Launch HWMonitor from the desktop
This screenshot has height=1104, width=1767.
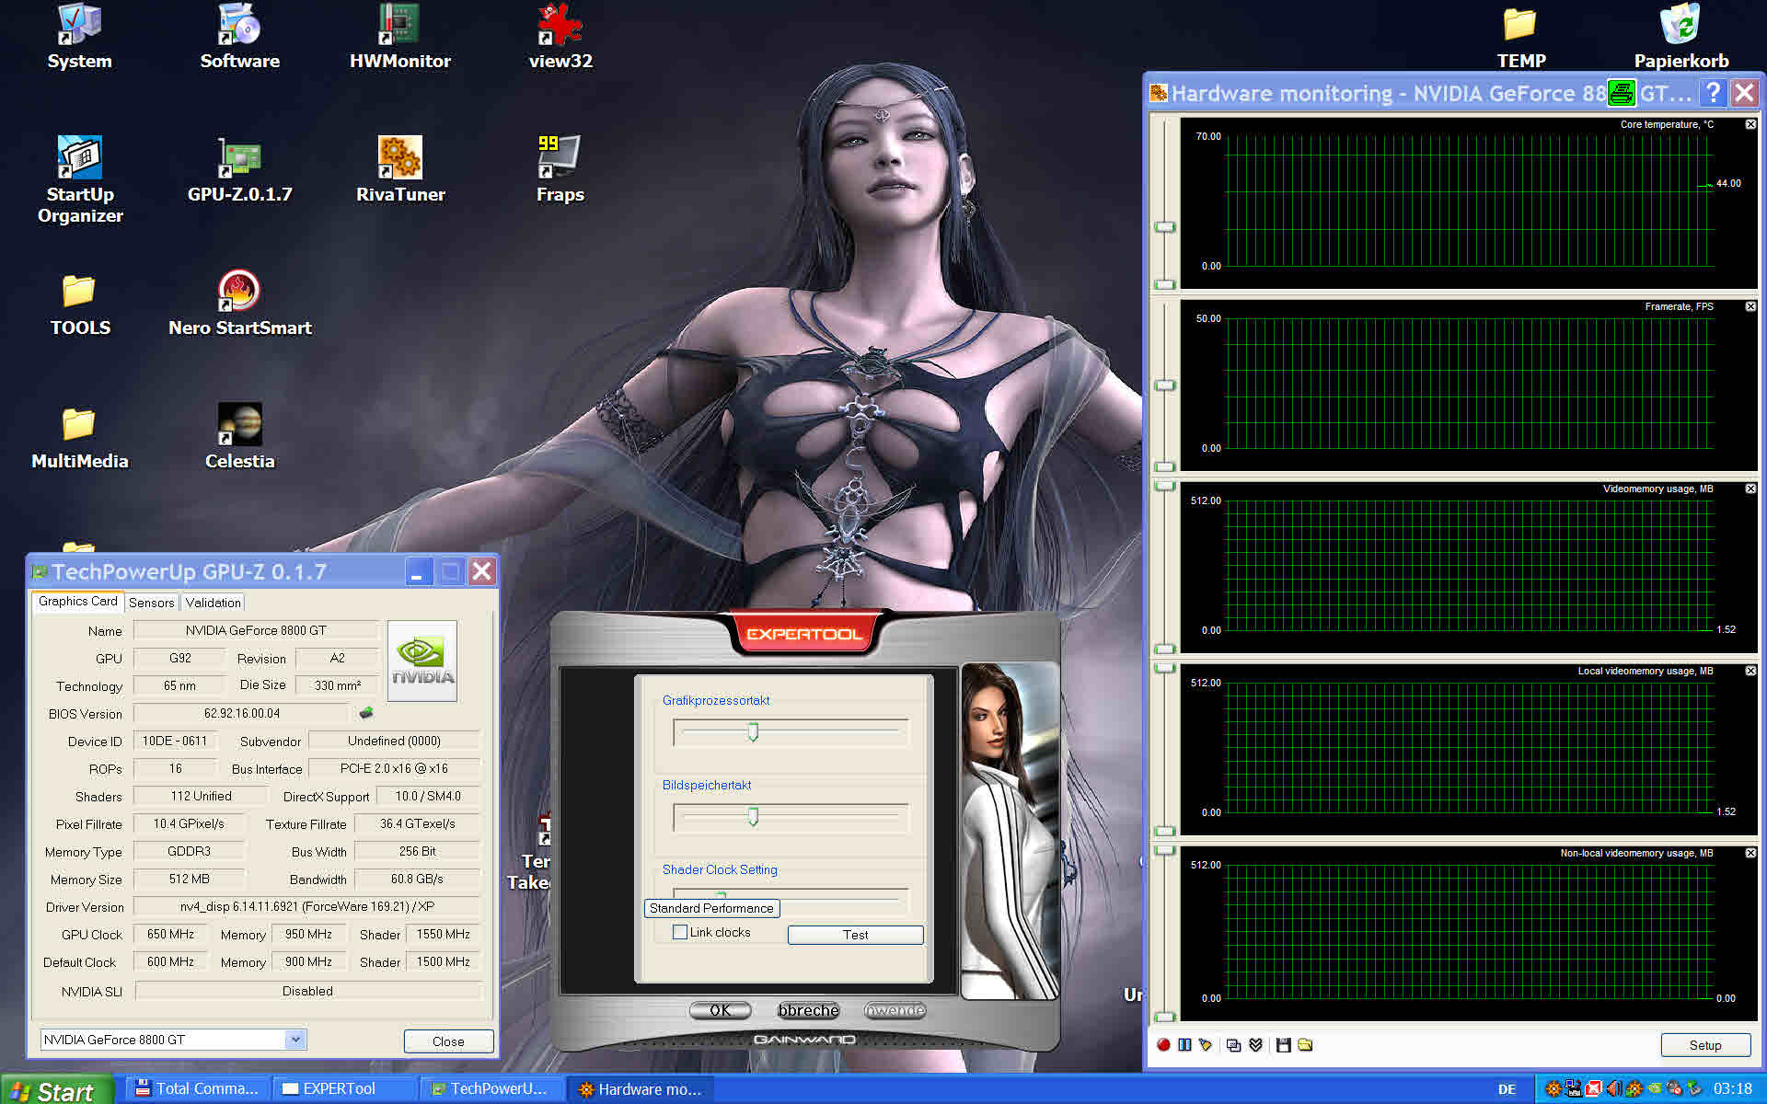click(x=400, y=37)
